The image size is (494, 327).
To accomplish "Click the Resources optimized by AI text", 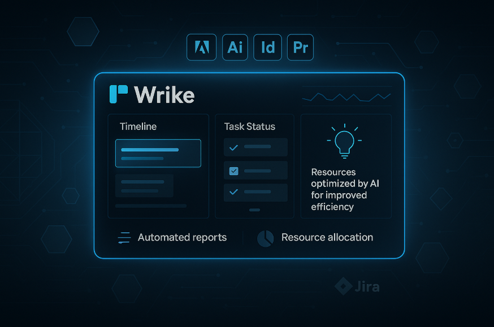I will point(345,189).
